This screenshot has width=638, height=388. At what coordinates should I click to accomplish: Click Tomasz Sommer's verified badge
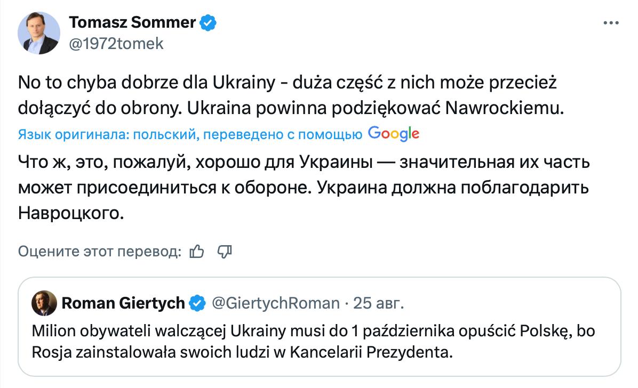[208, 23]
